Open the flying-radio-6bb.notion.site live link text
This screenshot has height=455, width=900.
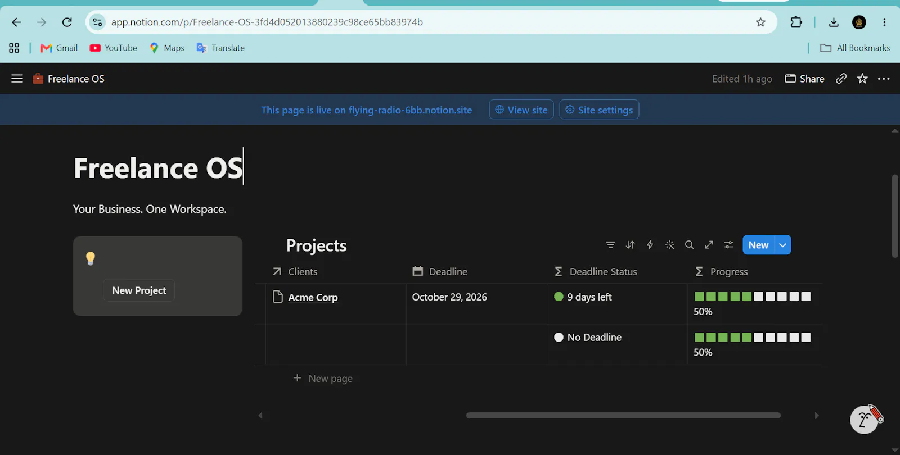[410, 110]
